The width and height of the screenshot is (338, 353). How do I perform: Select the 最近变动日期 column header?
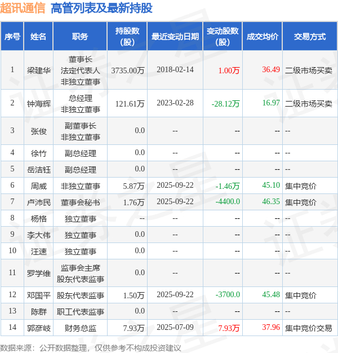click(x=175, y=36)
